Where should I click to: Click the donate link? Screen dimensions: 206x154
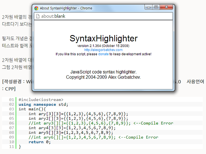[x=103, y=54]
